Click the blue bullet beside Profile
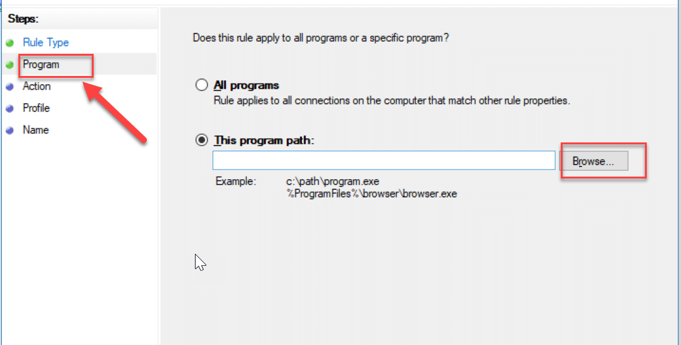Viewport: 681px width, 345px height. 9,108
